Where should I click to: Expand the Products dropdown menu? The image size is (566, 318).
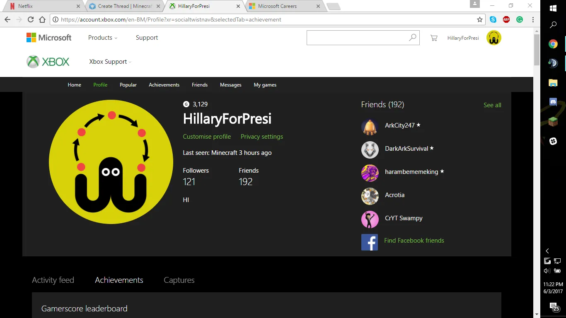[103, 38]
